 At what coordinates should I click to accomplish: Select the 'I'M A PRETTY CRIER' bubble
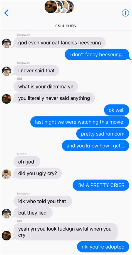[101, 185]
